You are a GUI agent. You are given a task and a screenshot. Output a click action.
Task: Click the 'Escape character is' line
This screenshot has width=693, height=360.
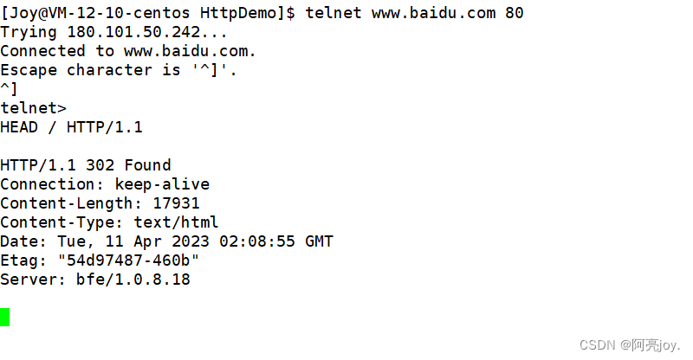pos(119,70)
